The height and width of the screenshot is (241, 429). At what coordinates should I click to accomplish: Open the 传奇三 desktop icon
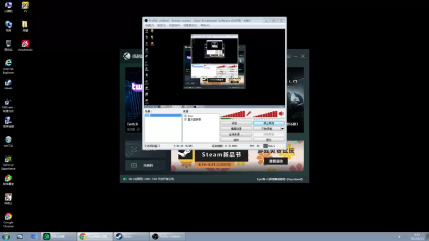(x=8, y=199)
